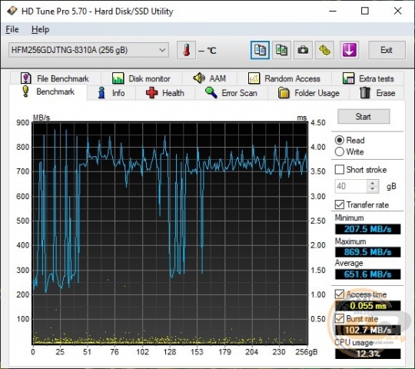Switch to the Random Access tab
The image size is (415, 369).
(x=284, y=78)
